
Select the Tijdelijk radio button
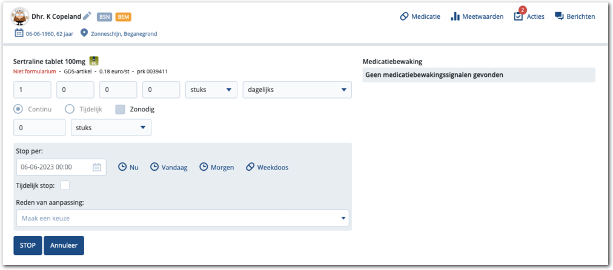[x=70, y=109]
